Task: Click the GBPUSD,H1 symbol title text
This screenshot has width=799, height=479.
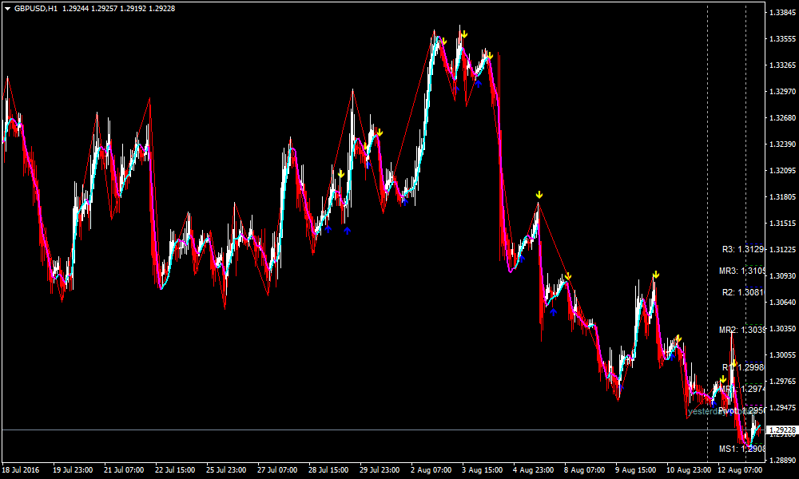Action: pyautogui.click(x=37, y=8)
